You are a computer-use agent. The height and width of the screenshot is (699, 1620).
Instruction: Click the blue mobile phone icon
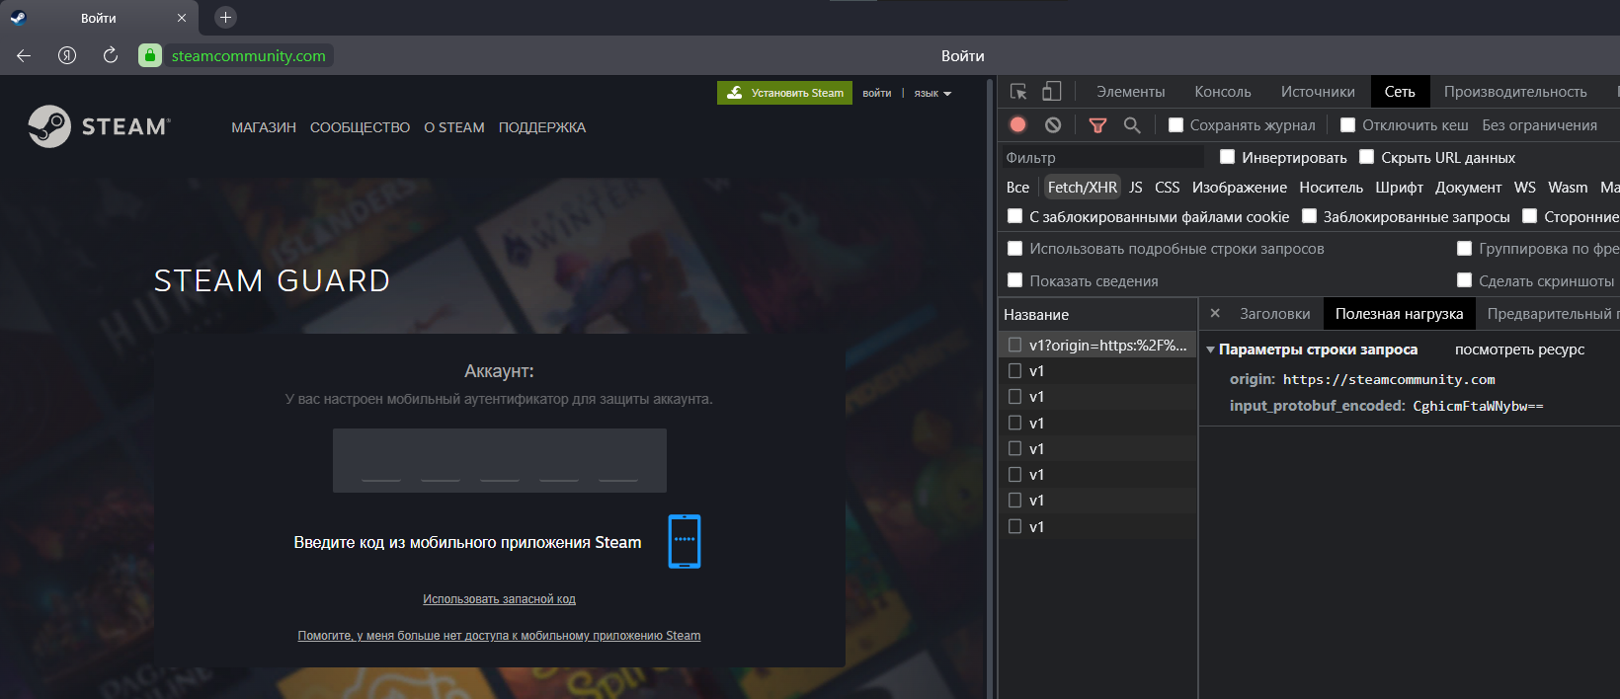point(685,541)
